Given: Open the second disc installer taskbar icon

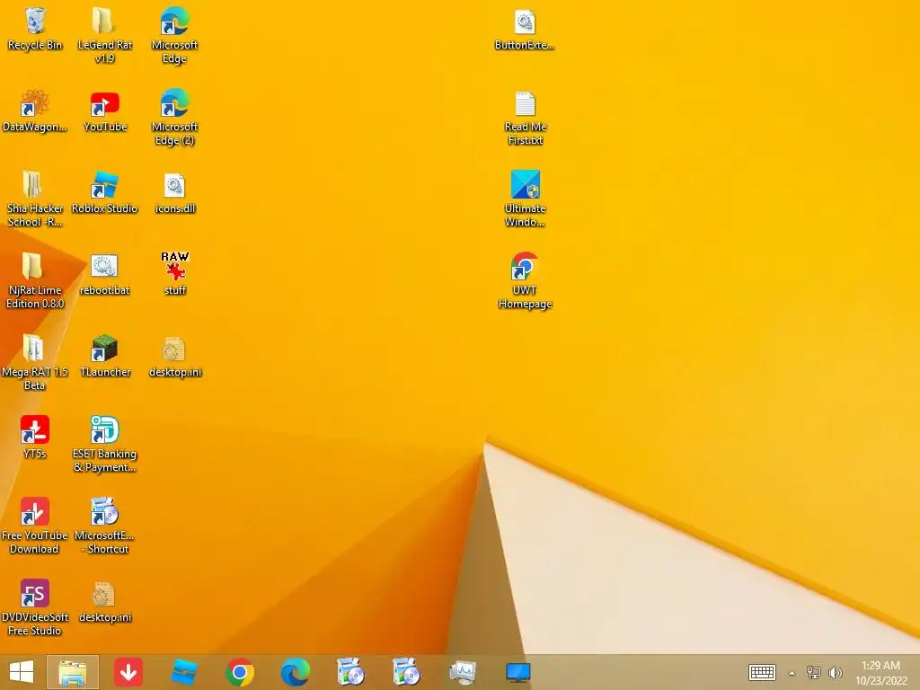Looking at the screenshot, I should coord(406,672).
